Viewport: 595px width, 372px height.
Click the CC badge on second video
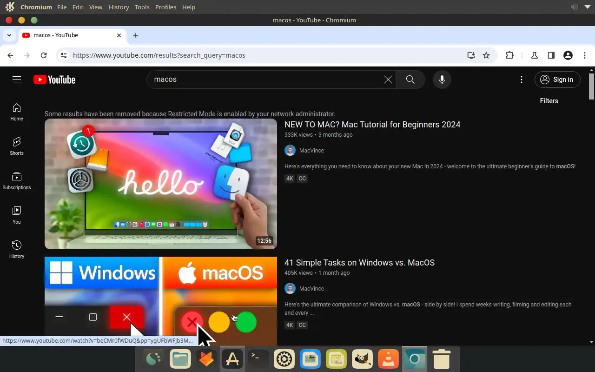click(x=302, y=325)
